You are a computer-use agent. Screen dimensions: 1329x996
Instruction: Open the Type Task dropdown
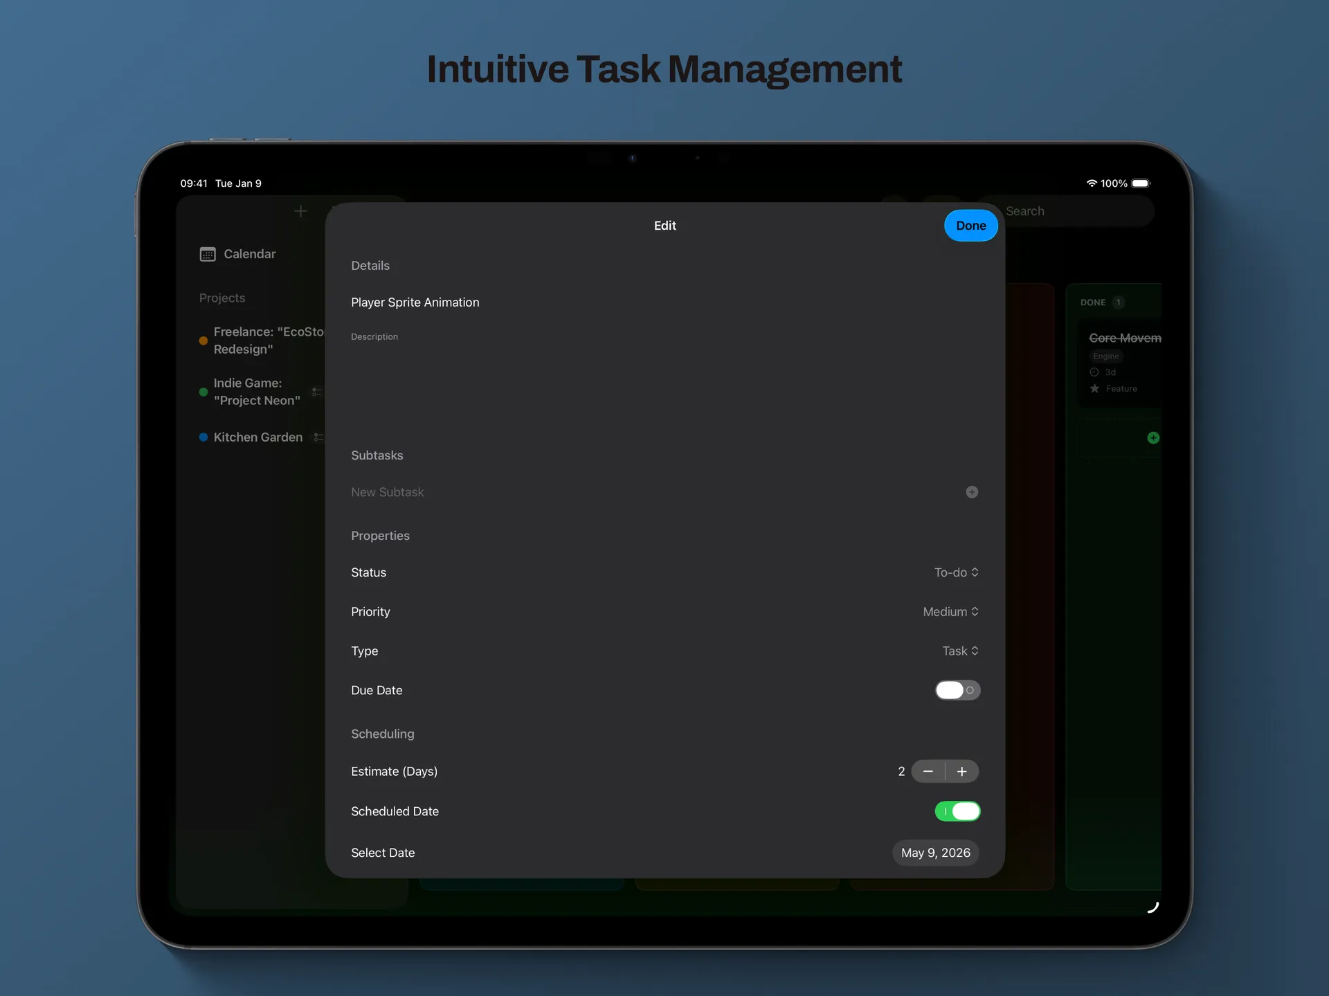coord(960,651)
